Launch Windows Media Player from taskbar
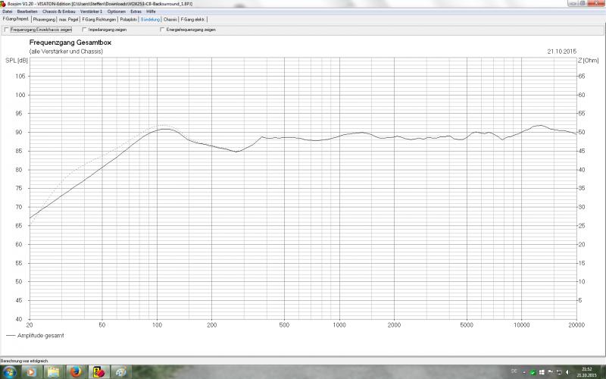 (32, 372)
